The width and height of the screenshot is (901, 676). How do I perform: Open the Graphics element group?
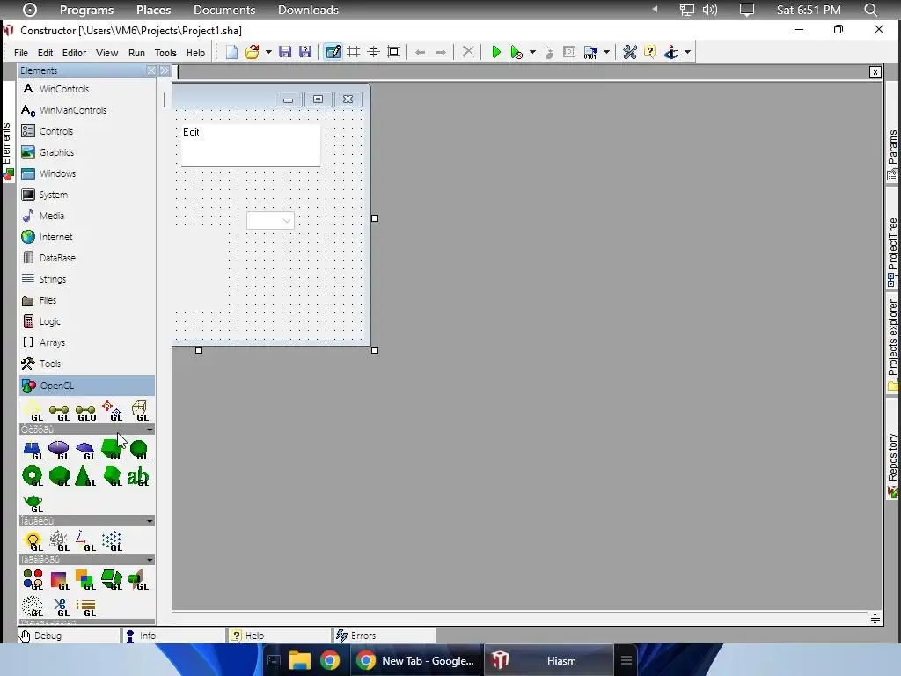[x=87, y=152]
